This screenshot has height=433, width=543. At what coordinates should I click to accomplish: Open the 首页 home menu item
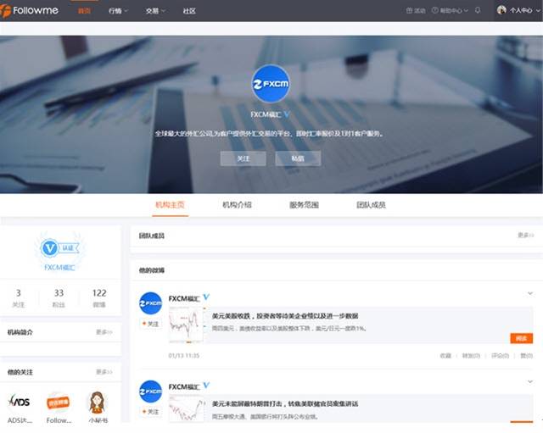(84, 11)
